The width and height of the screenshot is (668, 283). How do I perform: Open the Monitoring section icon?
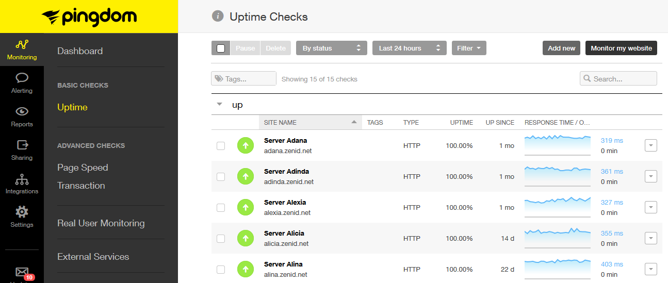[x=22, y=45]
